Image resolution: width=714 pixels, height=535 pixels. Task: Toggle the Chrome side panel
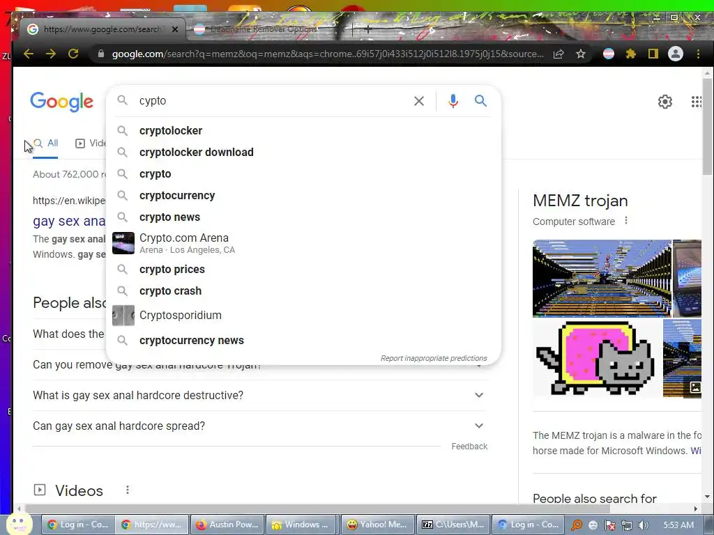pyautogui.click(x=653, y=54)
